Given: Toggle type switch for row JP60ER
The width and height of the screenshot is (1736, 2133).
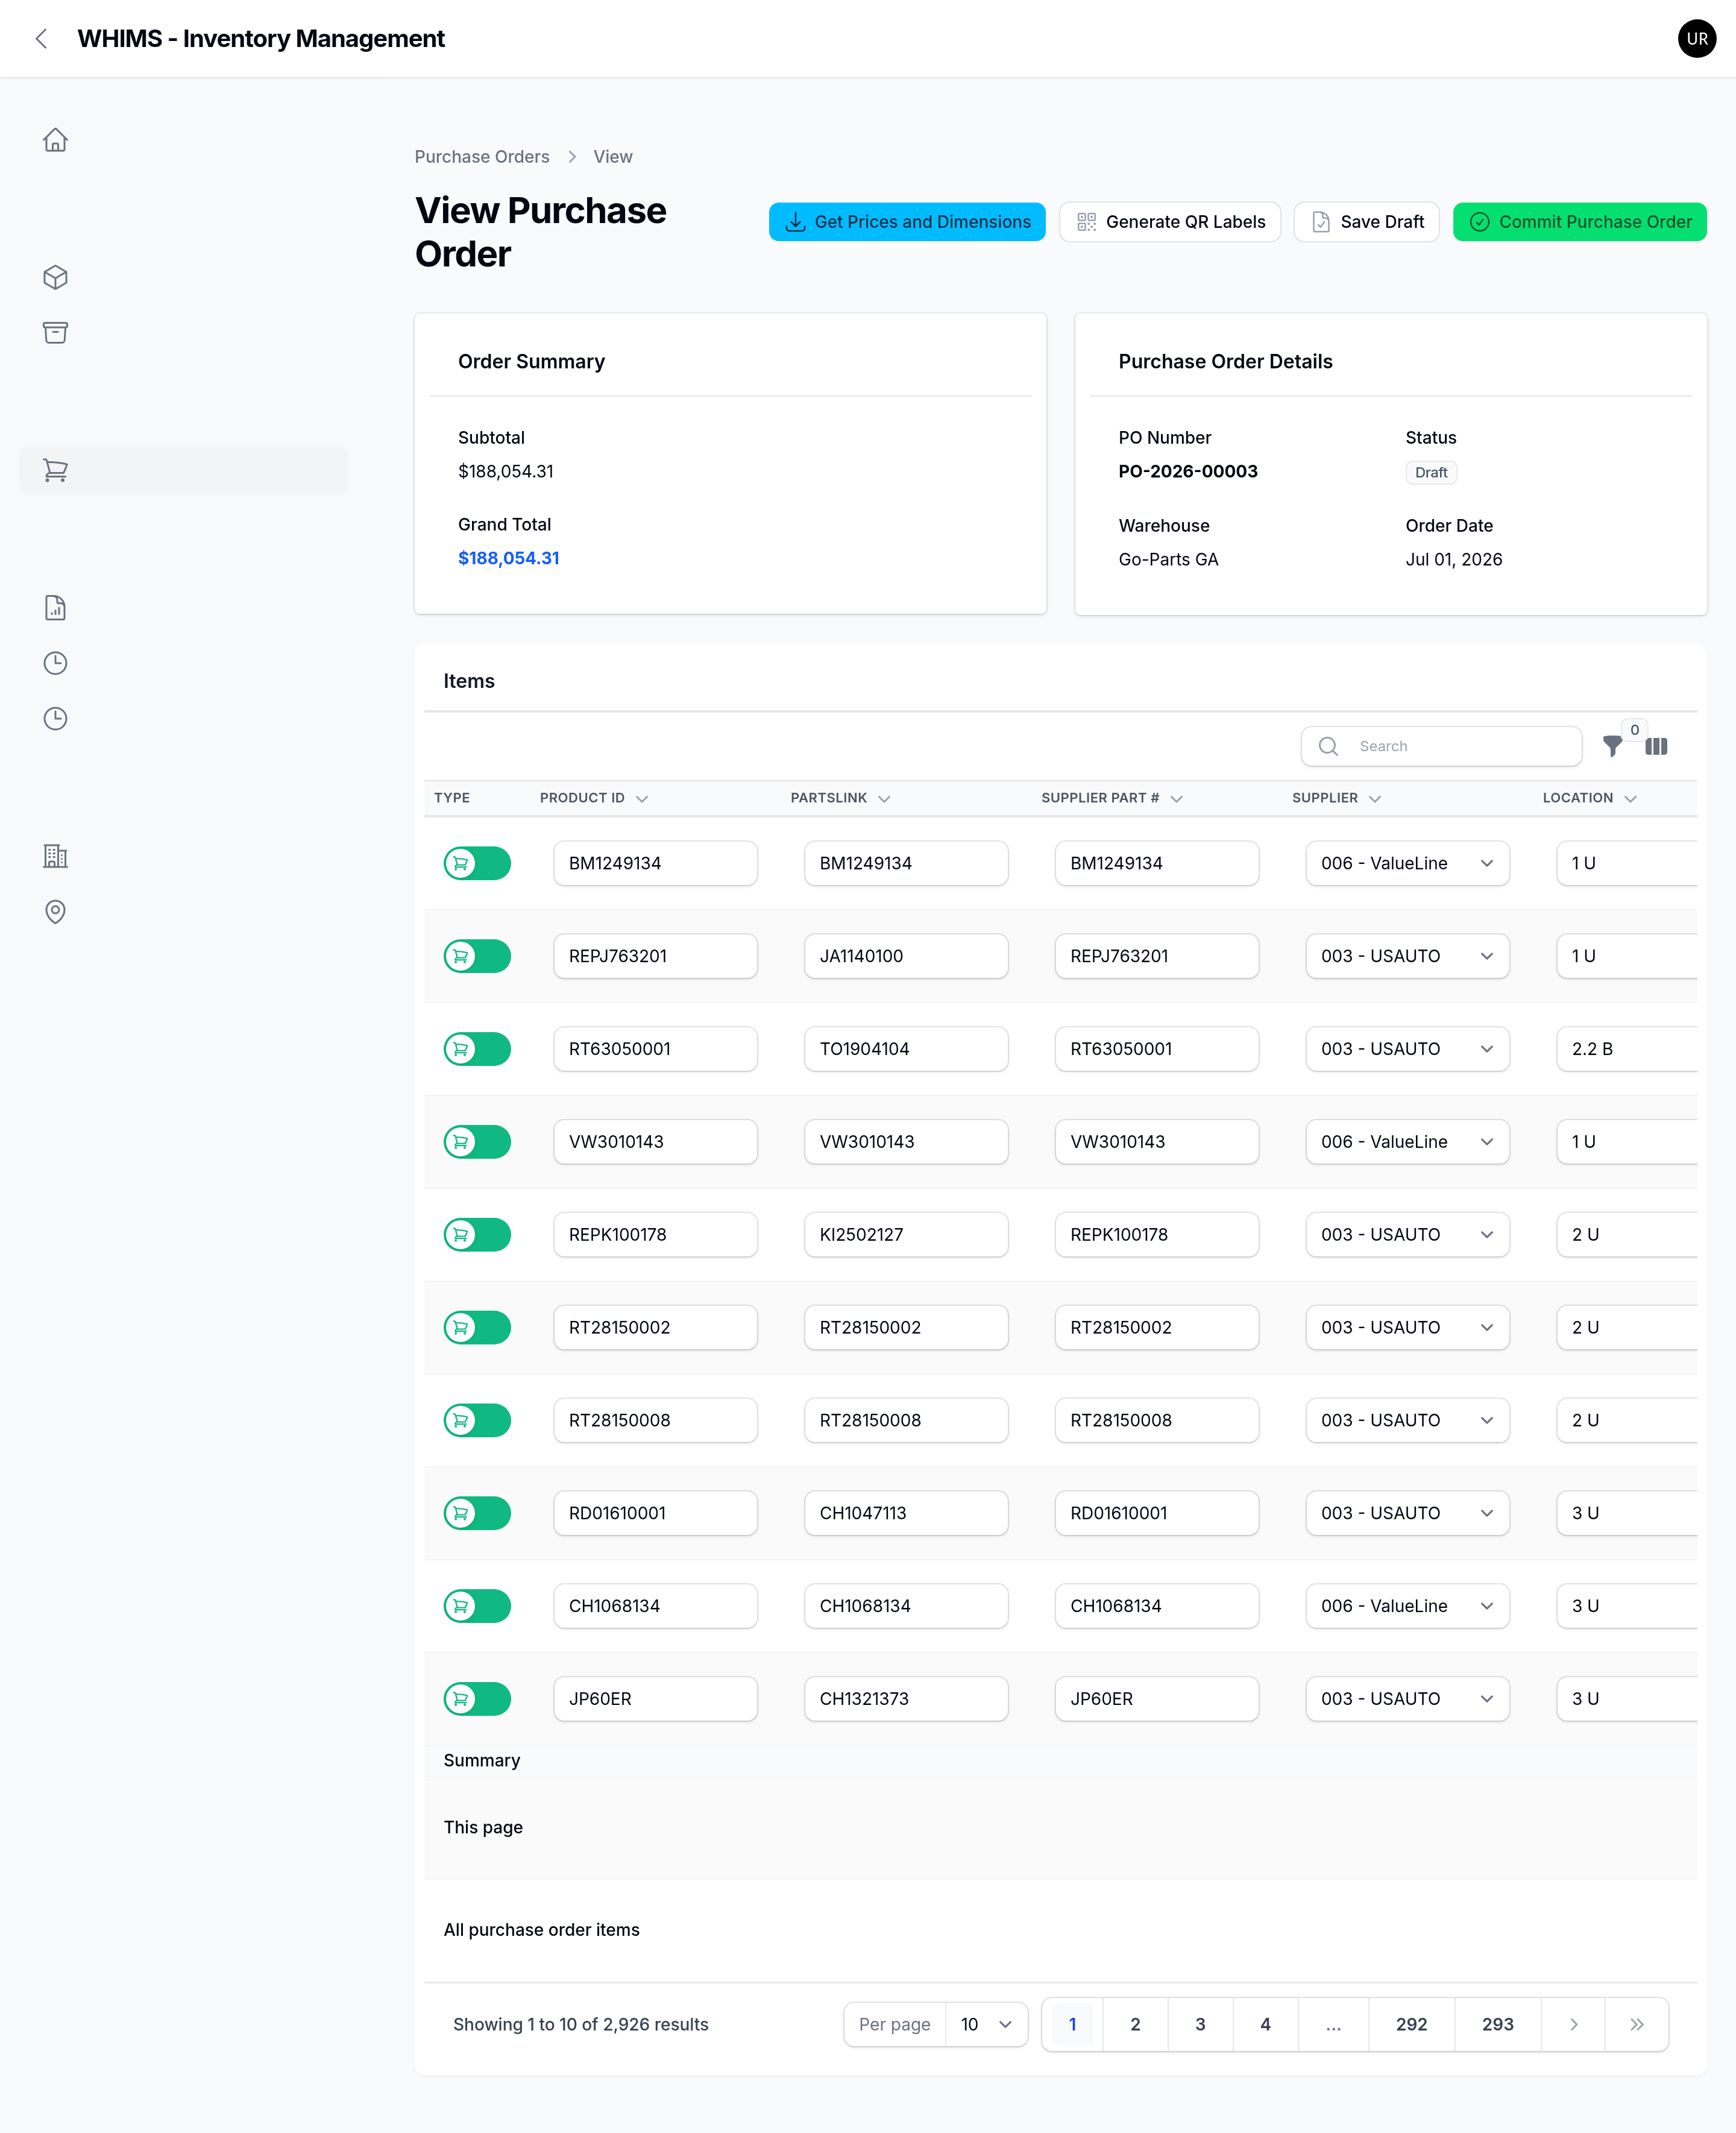Looking at the screenshot, I should point(477,1699).
